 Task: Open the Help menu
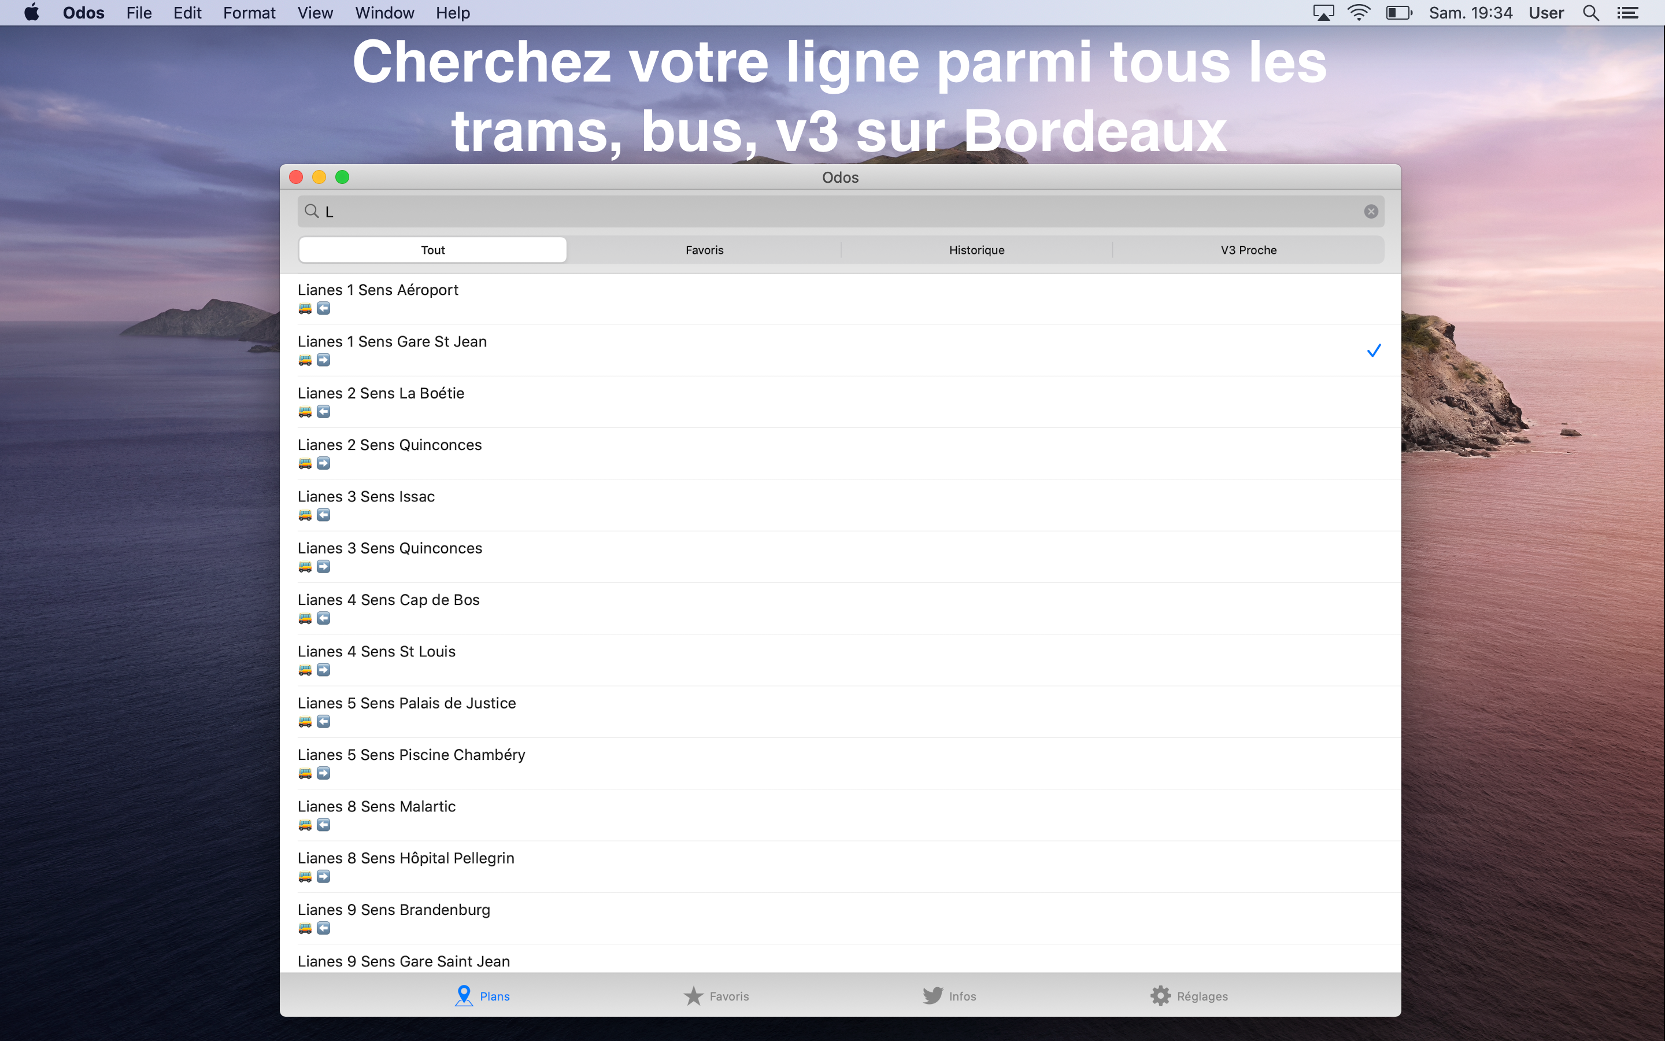pyautogui.click(x=453, y=13)
